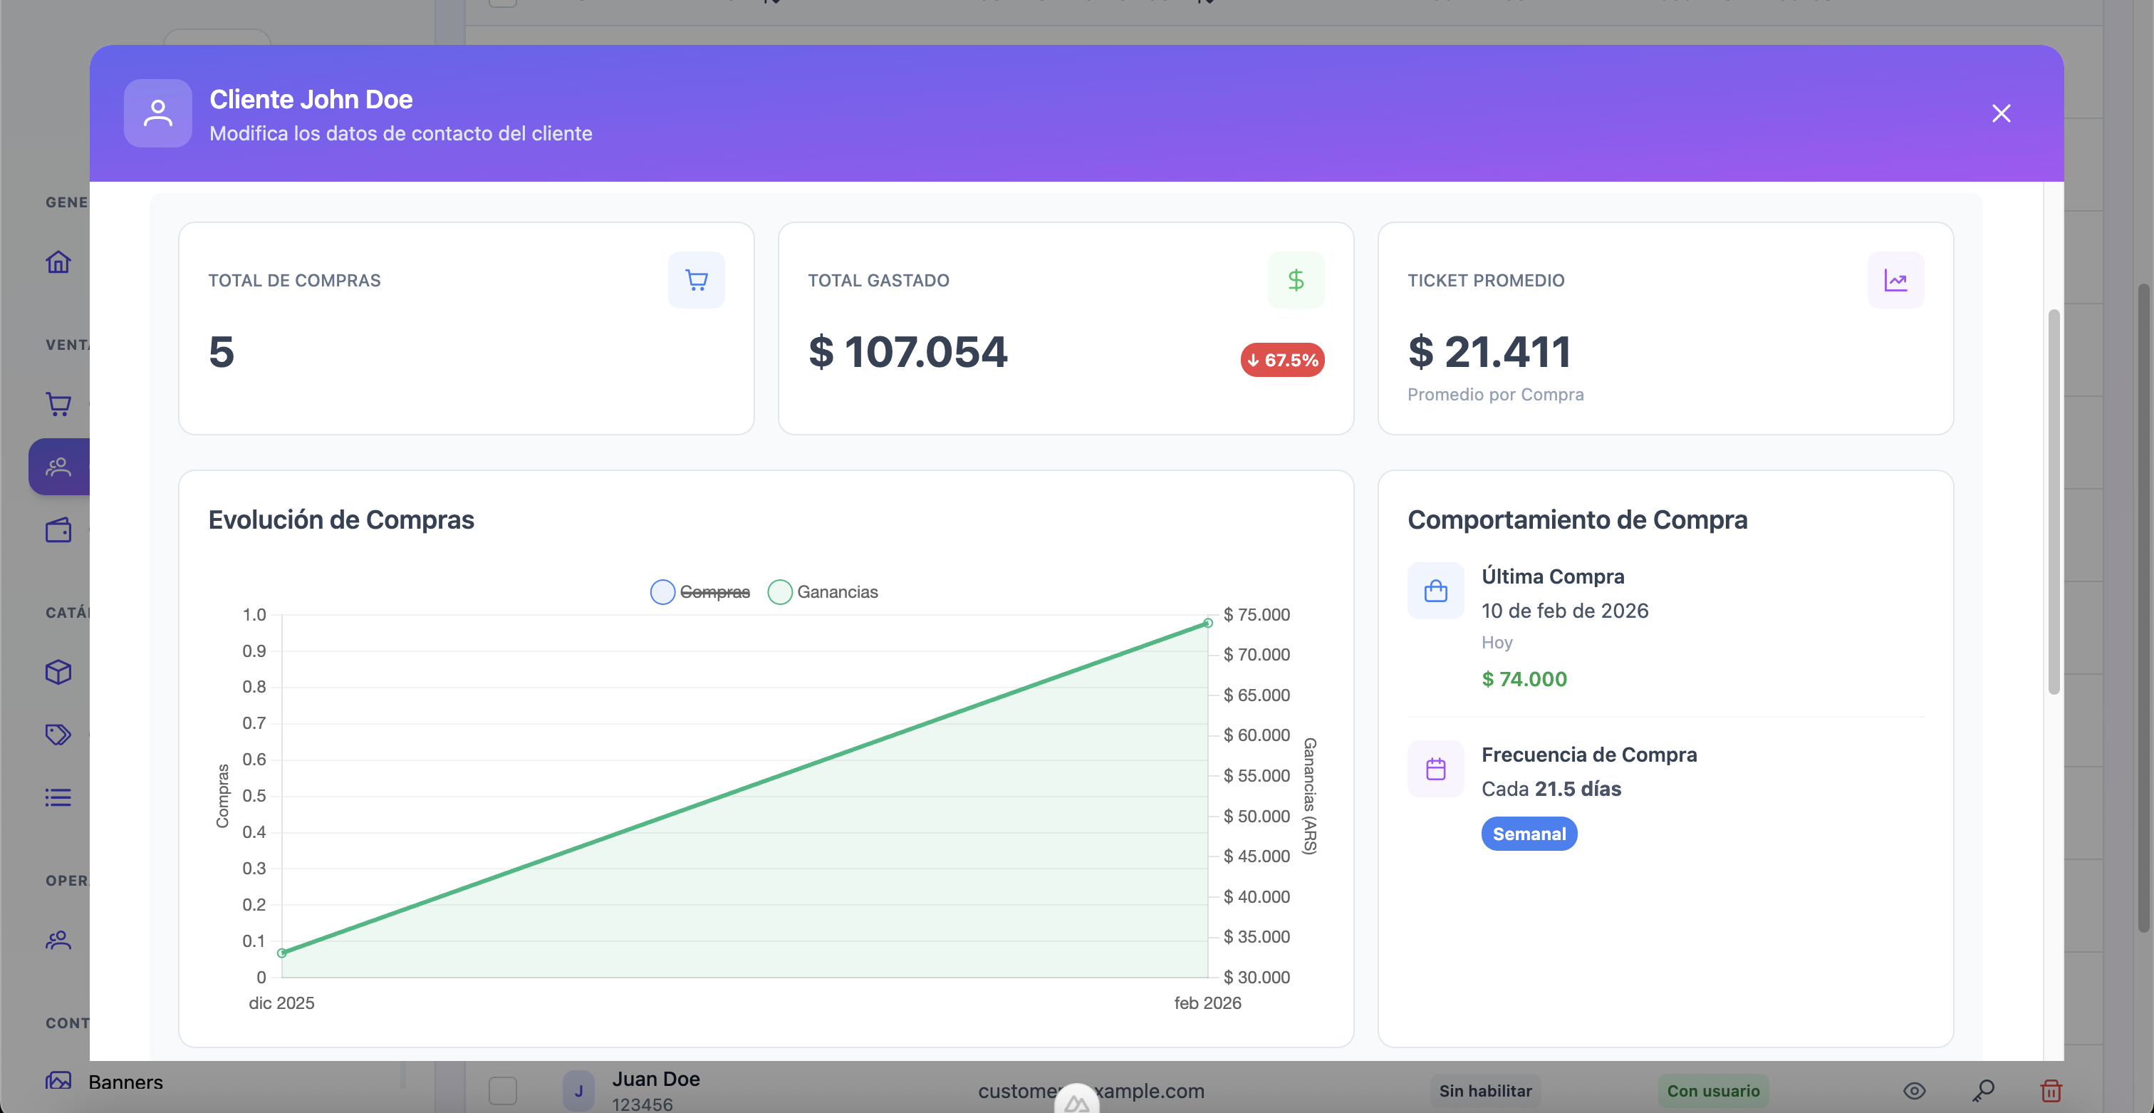The height and width of the screenshot is (1113, 2154).
Task: Click the "Juan Doe" name in the table row
Action: coord(655,1079)
